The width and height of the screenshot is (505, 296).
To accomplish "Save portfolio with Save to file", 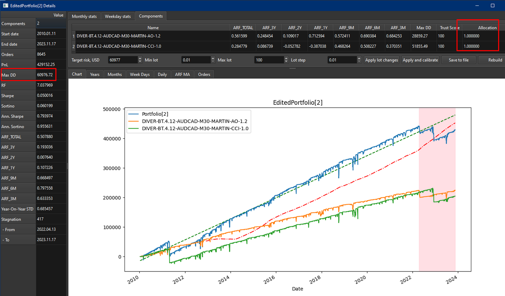I will click(x=458, y=60).
